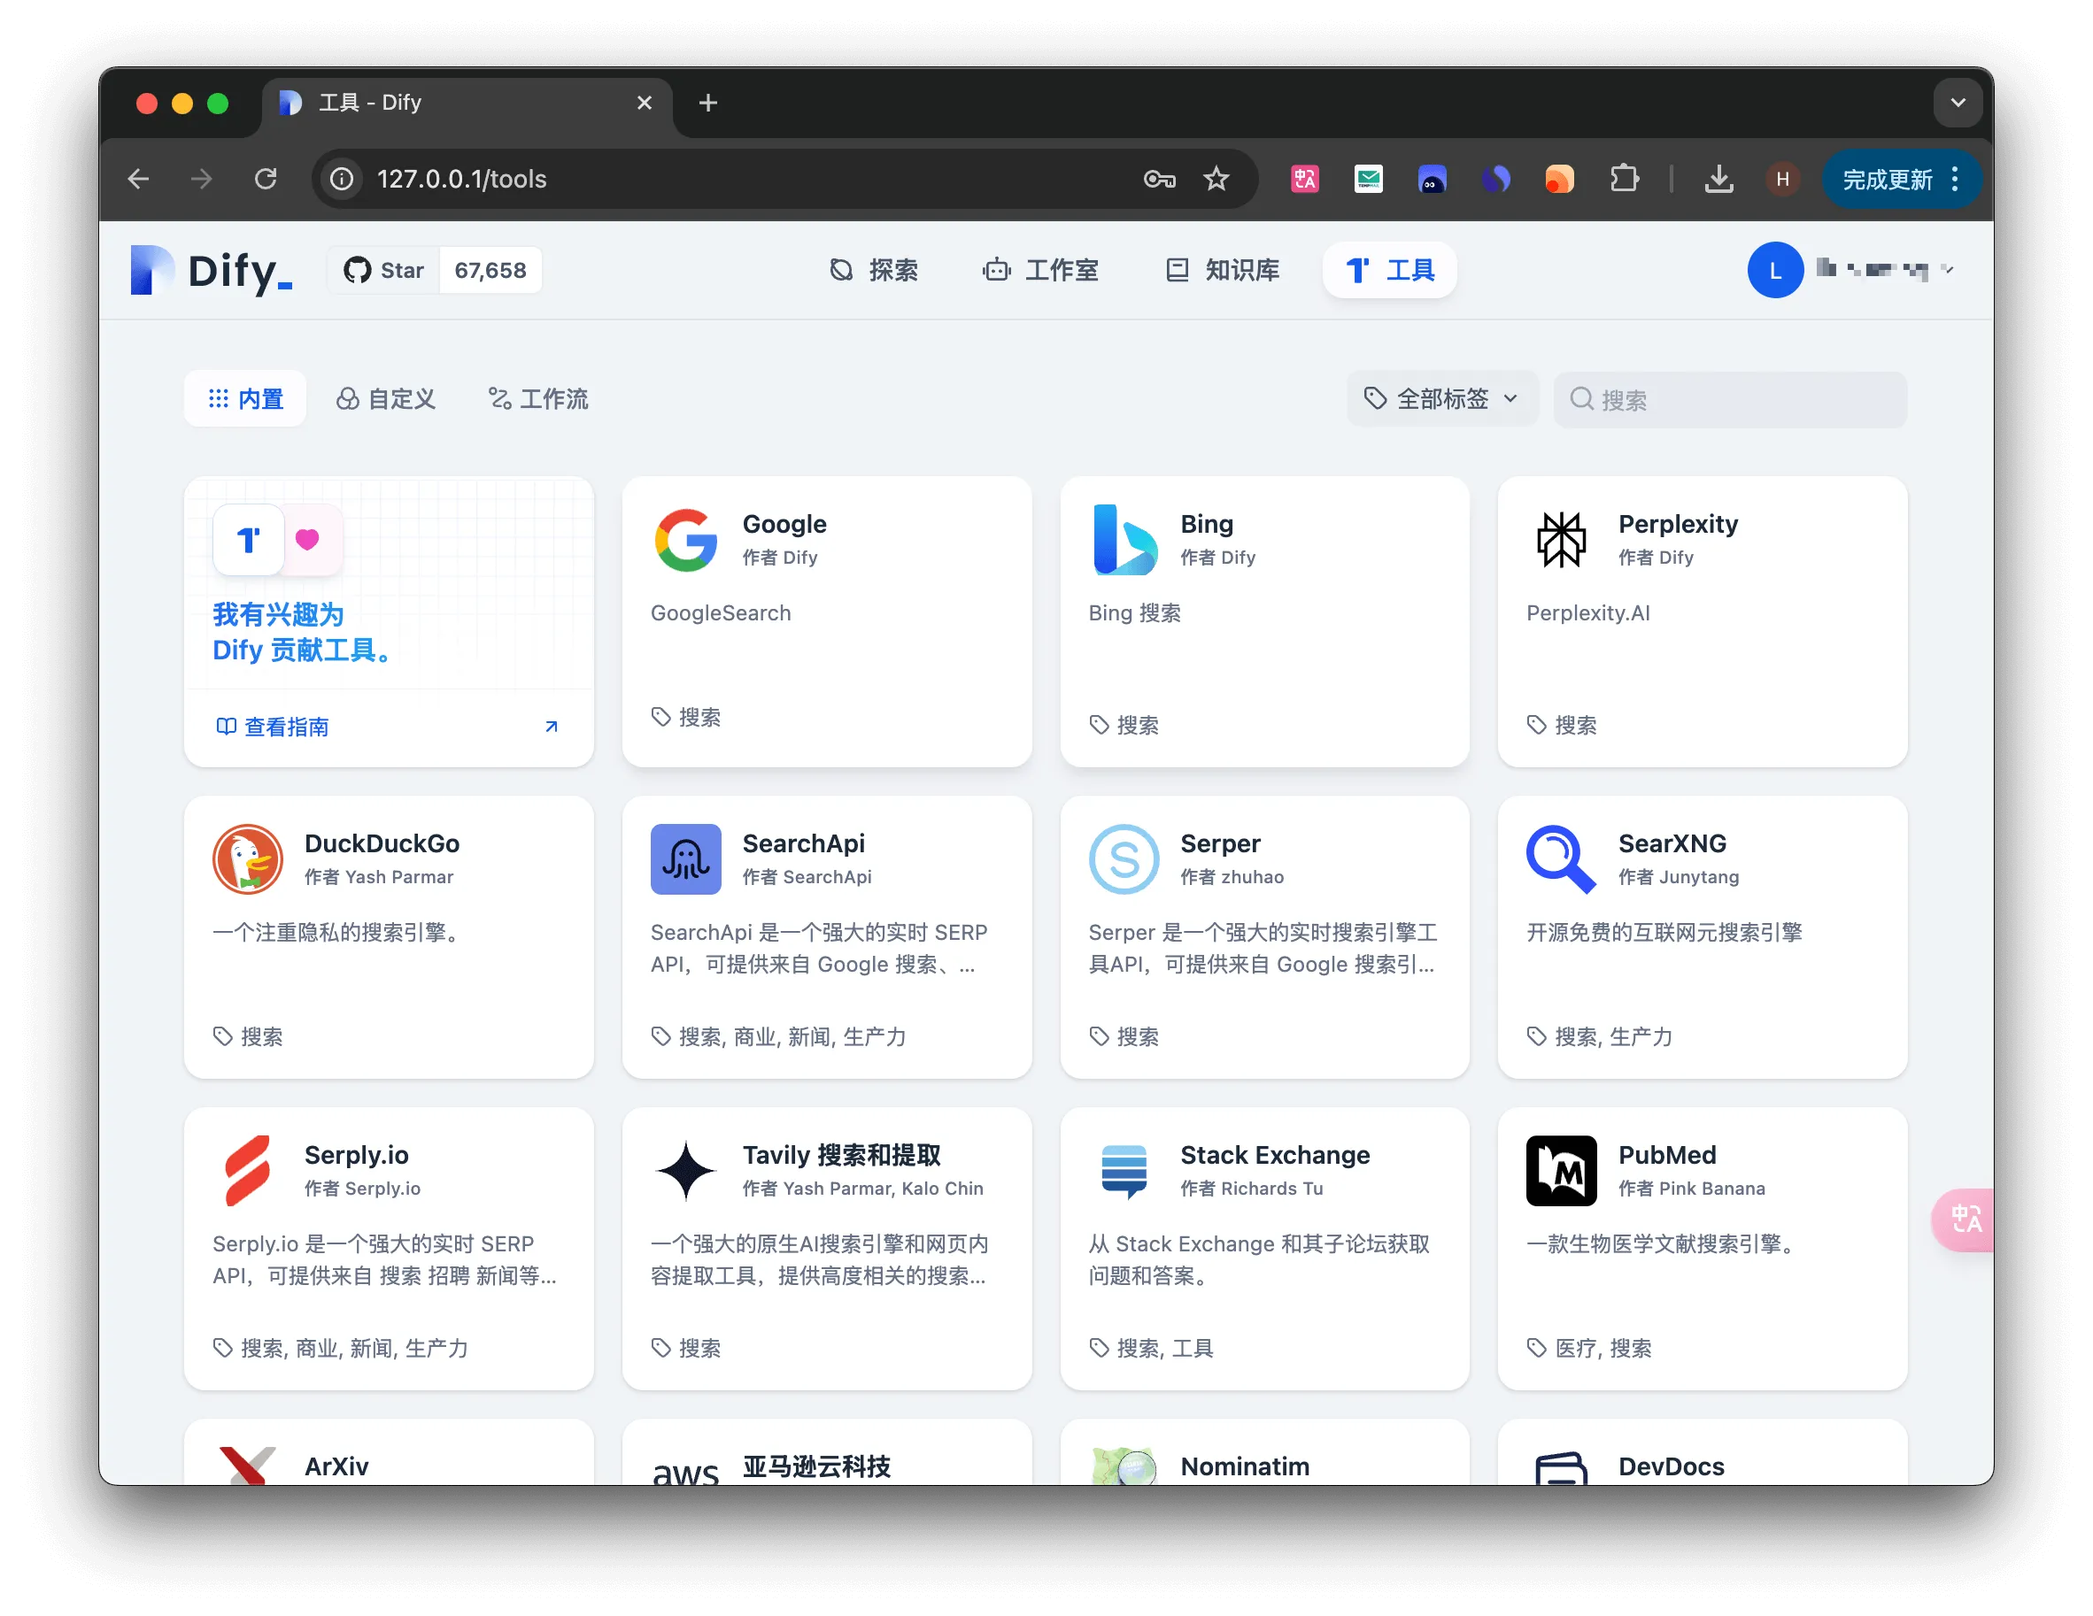The width and height of the screenshot is (2093, 1616).
Task: Click the 完成更新 update button
Action: (x=1887, y=179)
